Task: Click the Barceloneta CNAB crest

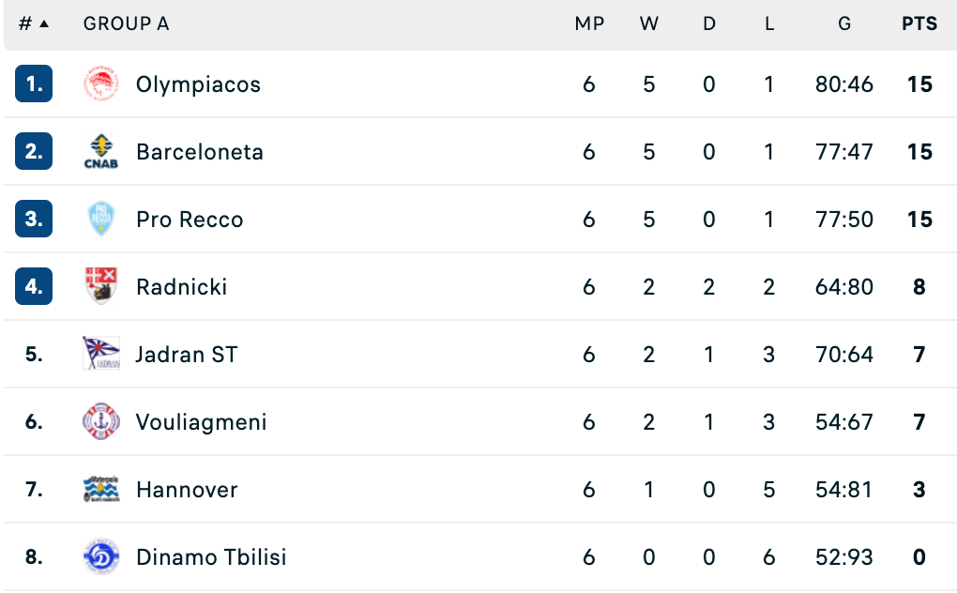Action: [x=100, y=152]
